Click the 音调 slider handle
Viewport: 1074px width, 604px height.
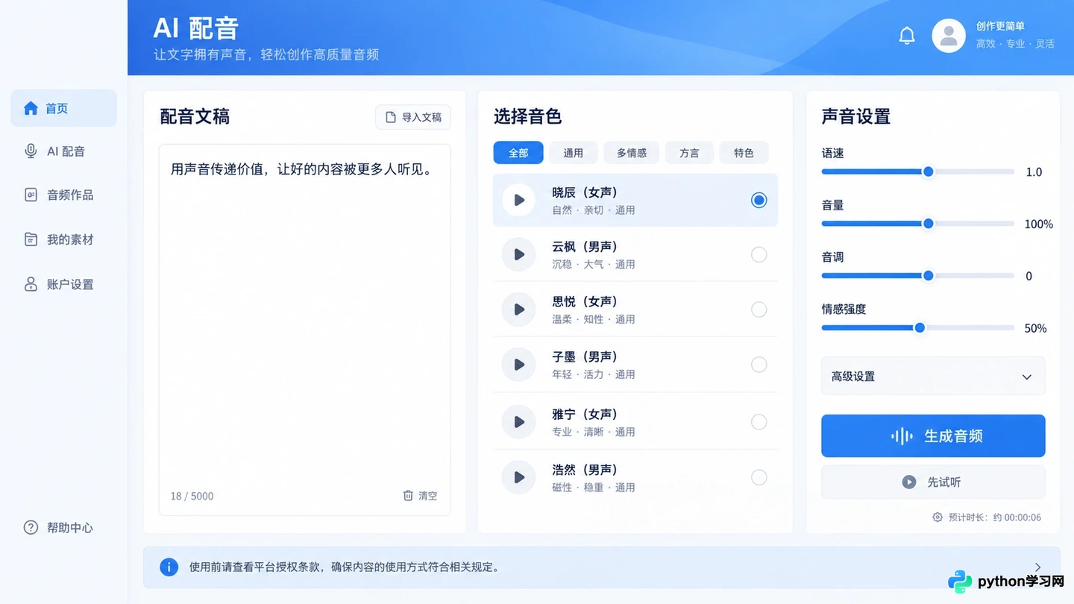point(929,276)
